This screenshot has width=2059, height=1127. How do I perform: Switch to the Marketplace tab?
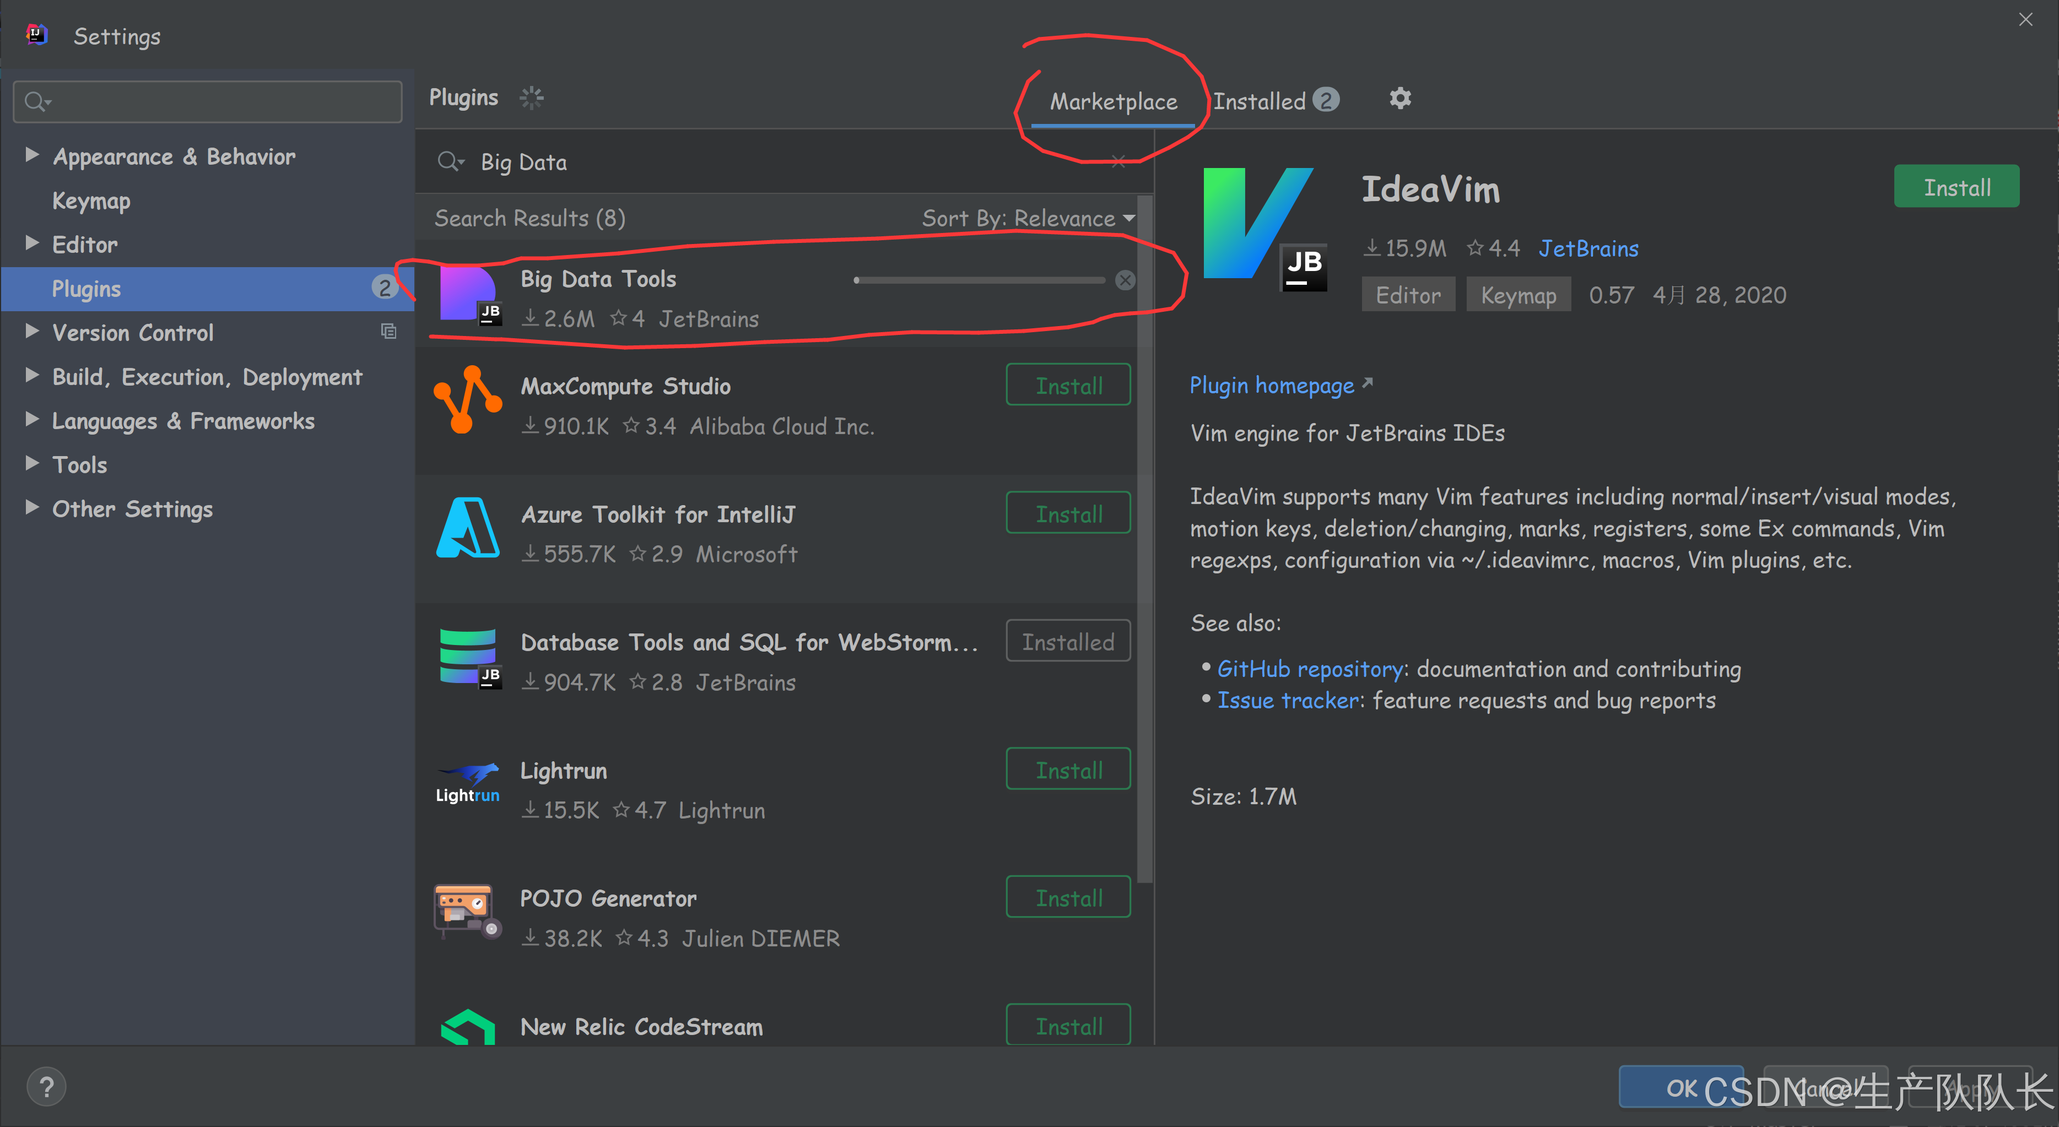pyautogui.click(x=1112, y=101)
